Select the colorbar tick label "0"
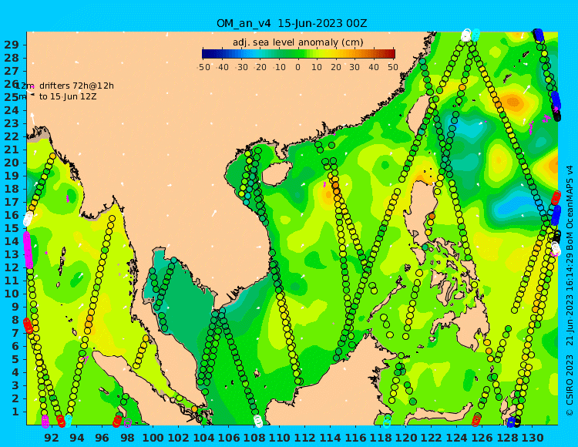This screenshot has height=447, width=578. coord(297,67)
